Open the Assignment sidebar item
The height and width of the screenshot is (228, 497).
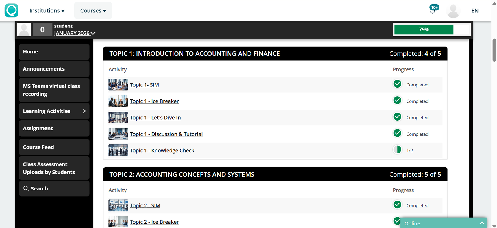coord(38,128)
